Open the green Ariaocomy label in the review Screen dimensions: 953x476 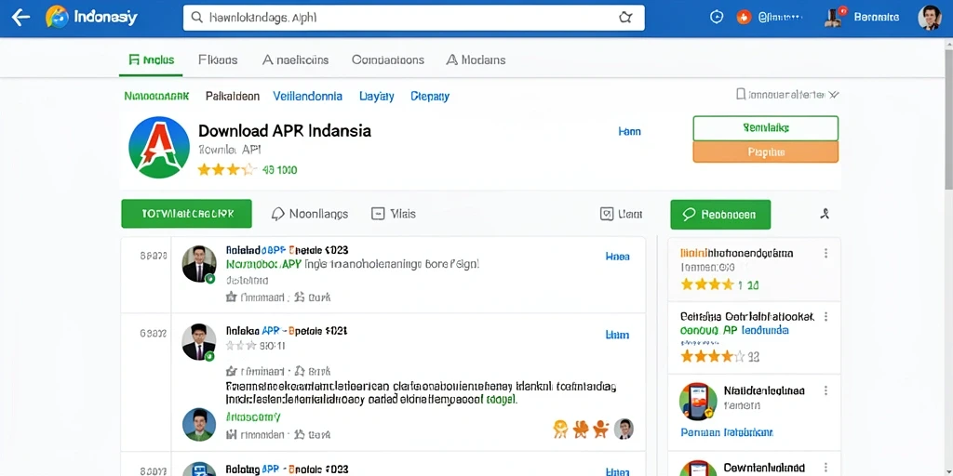(x=253, y=417)
